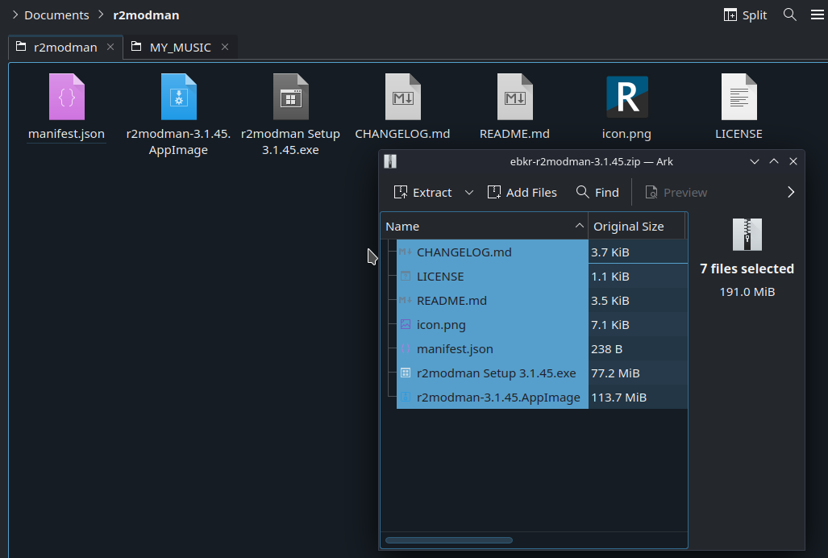Viewport: 828px width, 558px height.
Task: Click the "7 files selected" label
Action: click(x=747, y=269)
